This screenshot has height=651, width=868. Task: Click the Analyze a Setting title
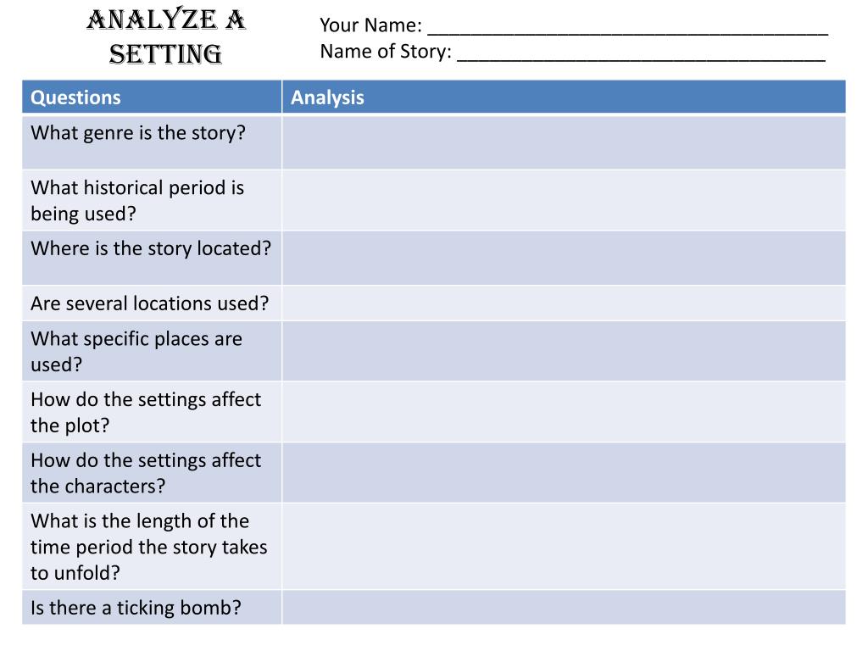[165, 37]
